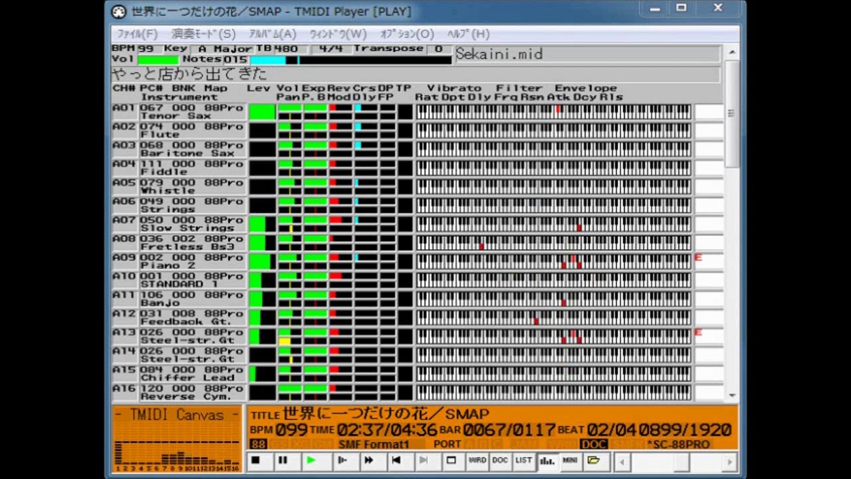This screenshot has width=851, height=479.
Task: Click the green level meter of channel A01
Action: tap(262, 112)
